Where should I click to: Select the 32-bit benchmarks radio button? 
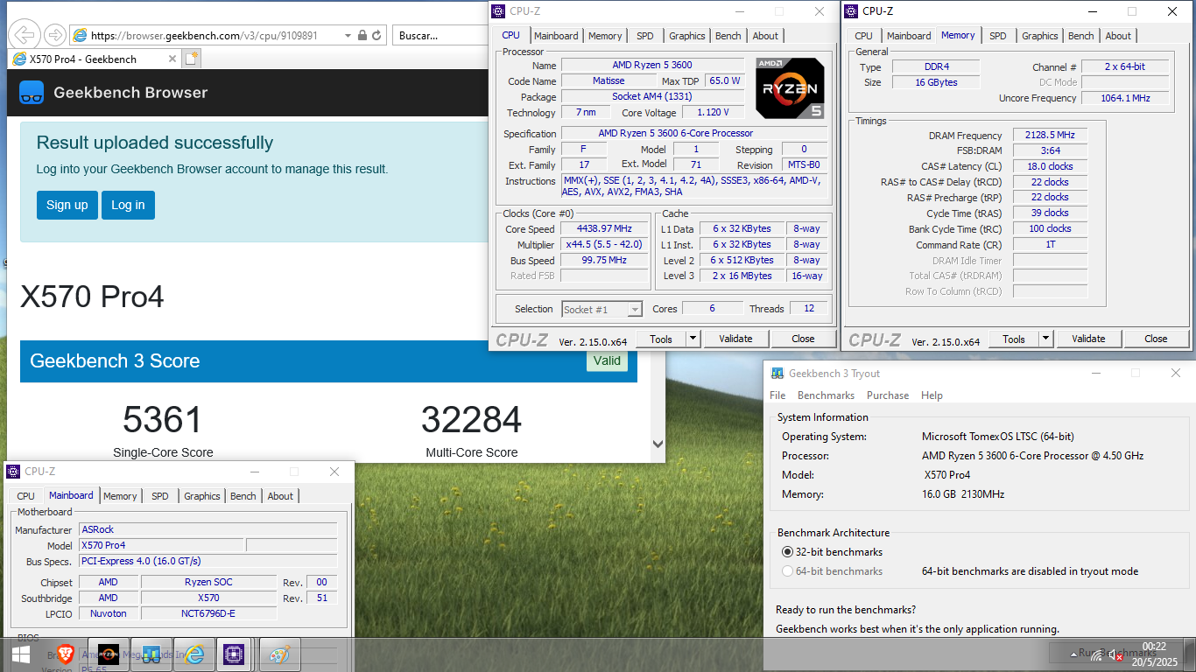(x=787, y=552)
